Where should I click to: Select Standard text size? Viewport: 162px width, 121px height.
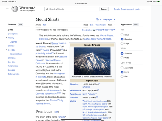pyautogui.click(x=122, y=39)
